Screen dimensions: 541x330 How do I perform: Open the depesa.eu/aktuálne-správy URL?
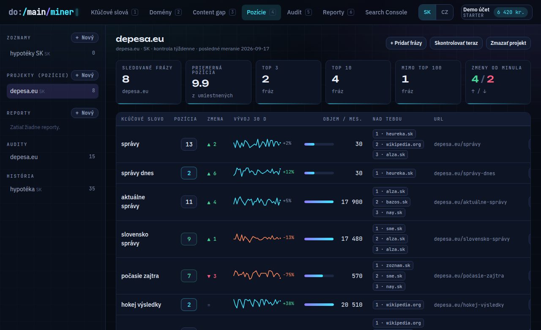(470, 202)
